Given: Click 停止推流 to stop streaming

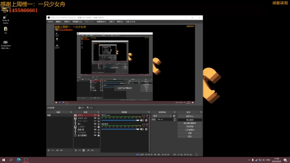Looking at the screenshot, I should pos(190,120).
